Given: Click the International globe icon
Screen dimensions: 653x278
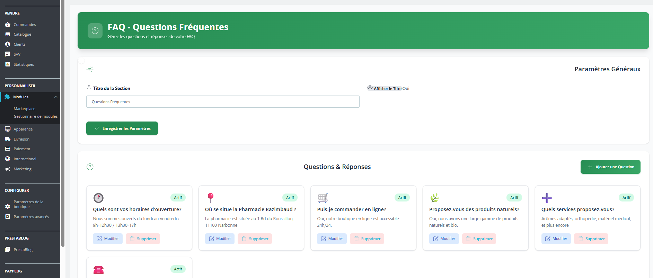Looking at the screenshot, I should click(x=8, y=159).
